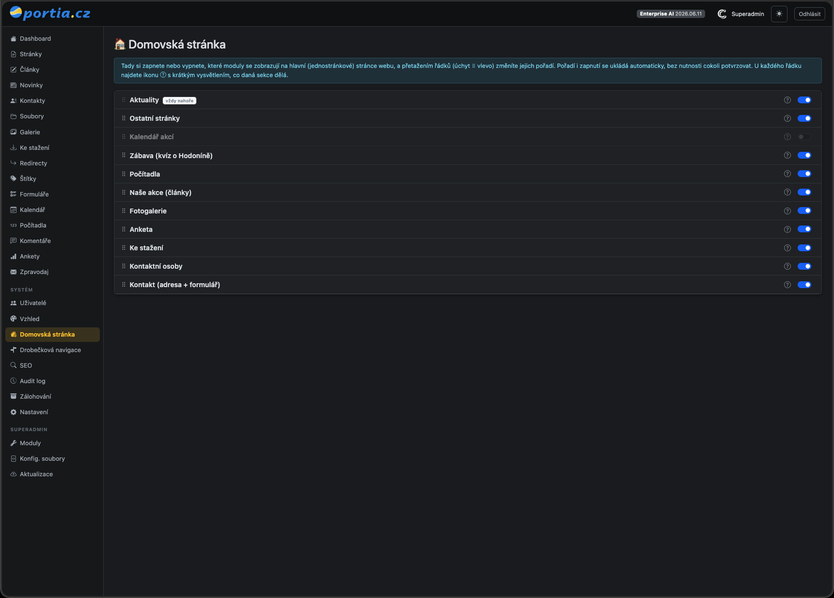Click the portia.cz logo
The height and width of the screenshot is (598, 834).
pos(50,13)
